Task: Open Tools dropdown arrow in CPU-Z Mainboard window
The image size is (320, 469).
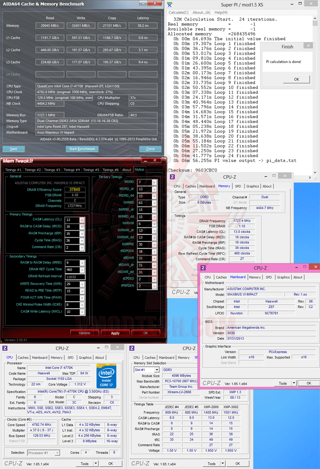Action: pyautogui.click(x=294, y=383)
